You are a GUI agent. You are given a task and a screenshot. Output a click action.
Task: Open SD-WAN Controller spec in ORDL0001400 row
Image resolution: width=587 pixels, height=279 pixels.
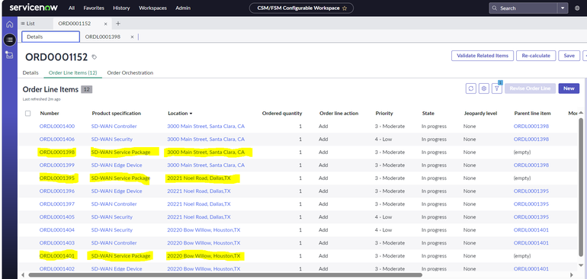tap(114, 127)
